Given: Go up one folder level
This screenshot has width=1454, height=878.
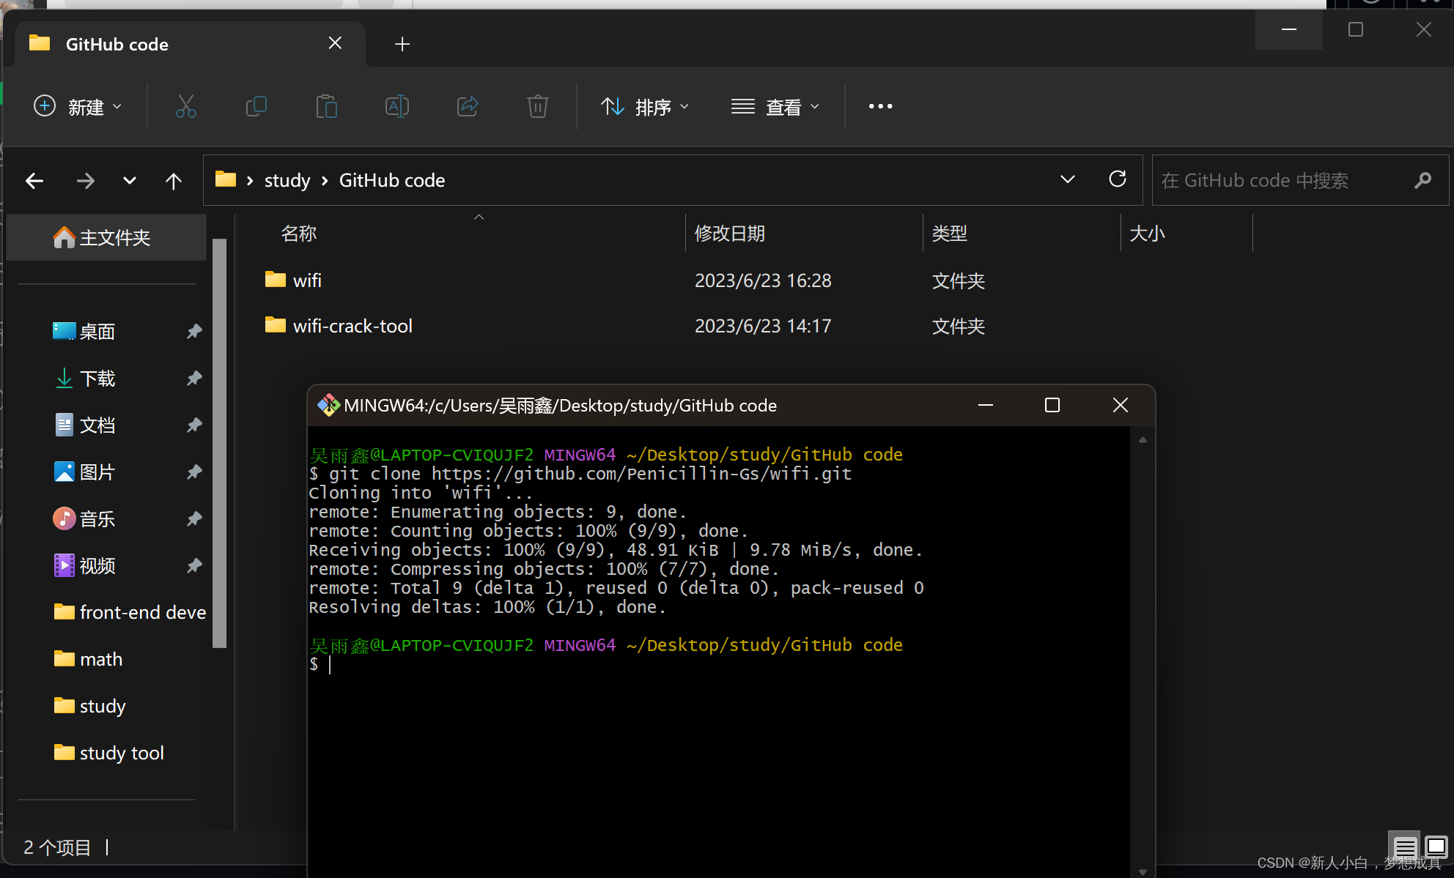Looking at the screenshot, I should (x=174, y=181).
